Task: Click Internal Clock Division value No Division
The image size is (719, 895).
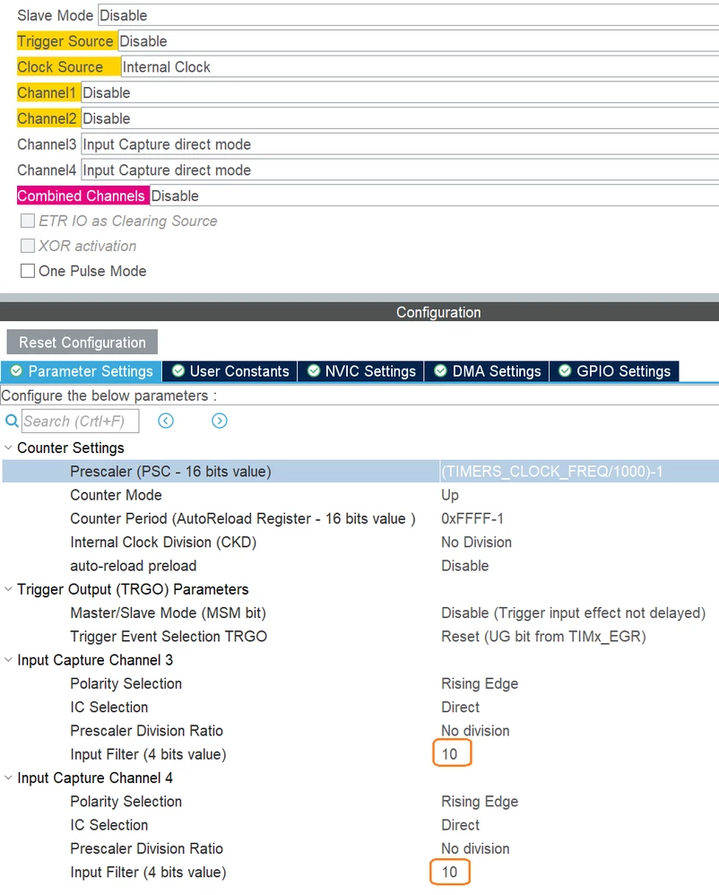Action: click(476, 542)
